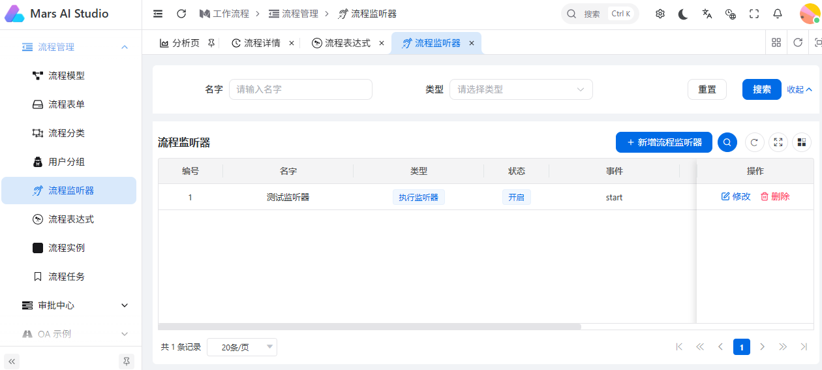Toggle the sidebar menu hamburger icon
822x370 pixels.
point(158,14)
